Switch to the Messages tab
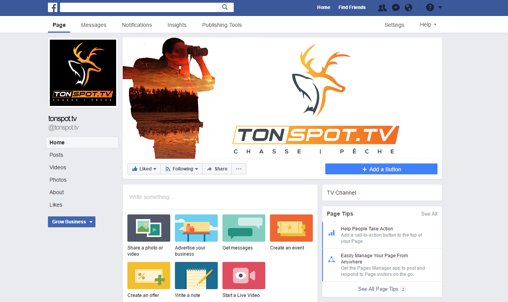The height and width of the screenshot is (302, 508). tap(93, 25)
